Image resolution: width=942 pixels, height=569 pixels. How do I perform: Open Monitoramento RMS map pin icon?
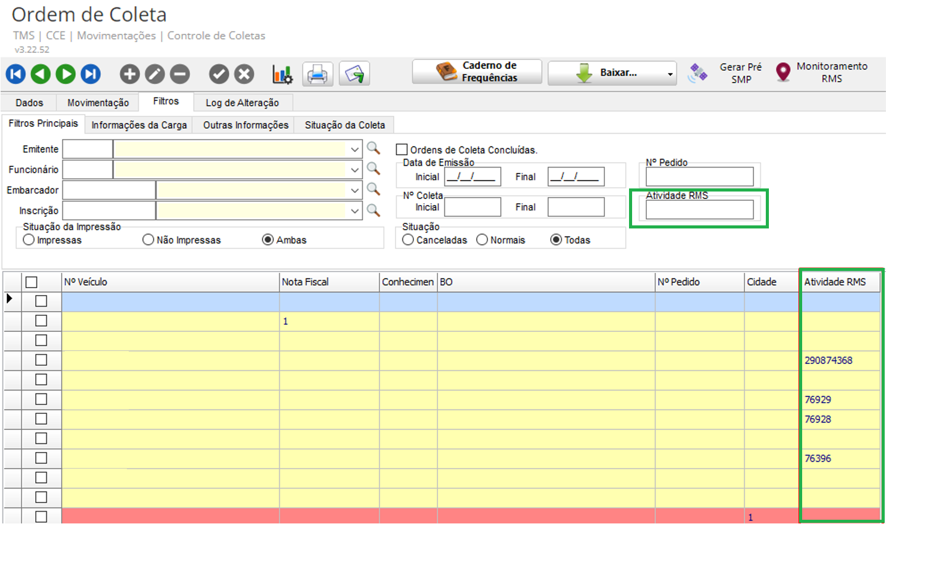pos(783,72)
